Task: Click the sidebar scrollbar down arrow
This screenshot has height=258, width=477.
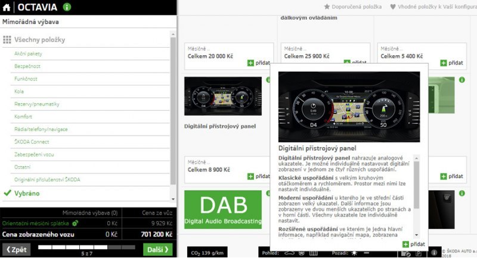Action: coord(173,200)
